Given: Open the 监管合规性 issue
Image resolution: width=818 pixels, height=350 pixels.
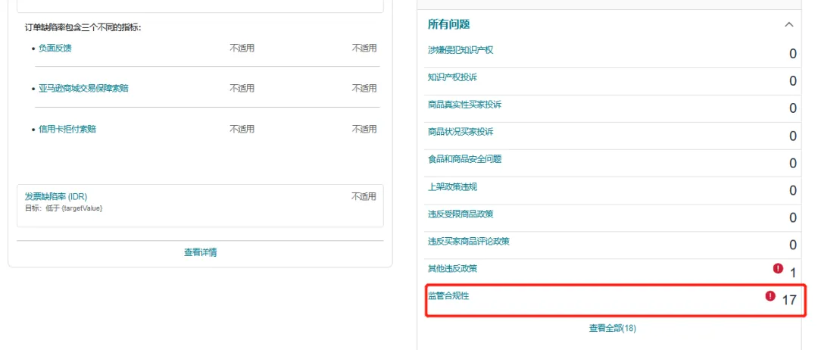Looking at the screenshot, I should (448, 295).
